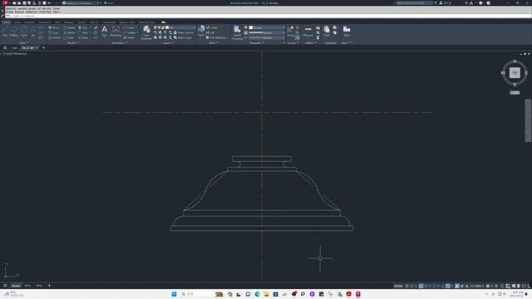Expand the Layers panel flyout
The width and height of the screenshot is (532, 299).
pyautogui.click(x=168, y=43)
